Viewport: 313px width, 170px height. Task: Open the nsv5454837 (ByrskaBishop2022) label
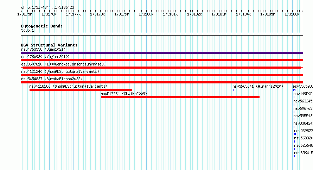52,79
